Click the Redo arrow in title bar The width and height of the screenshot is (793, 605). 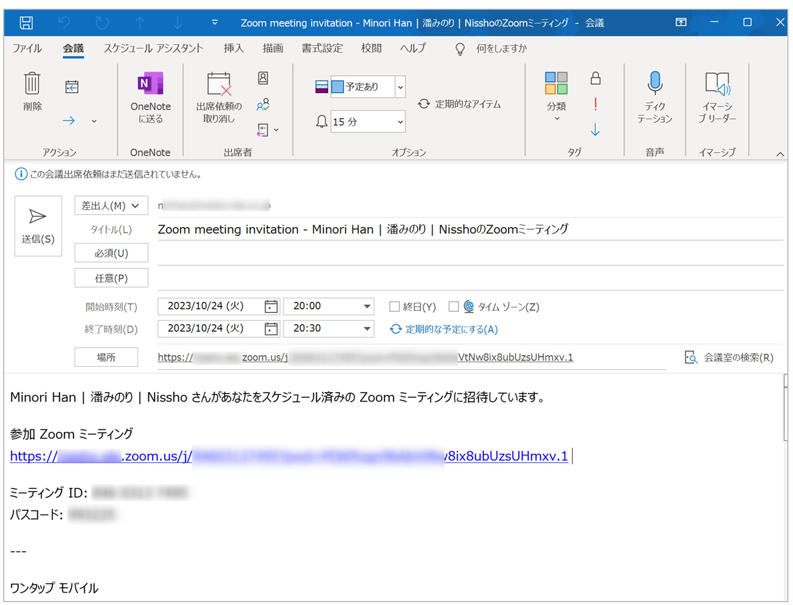[x=102, y=23]
